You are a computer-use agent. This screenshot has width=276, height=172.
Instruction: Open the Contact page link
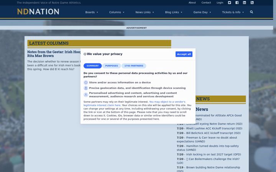click(x=206, y=3)
